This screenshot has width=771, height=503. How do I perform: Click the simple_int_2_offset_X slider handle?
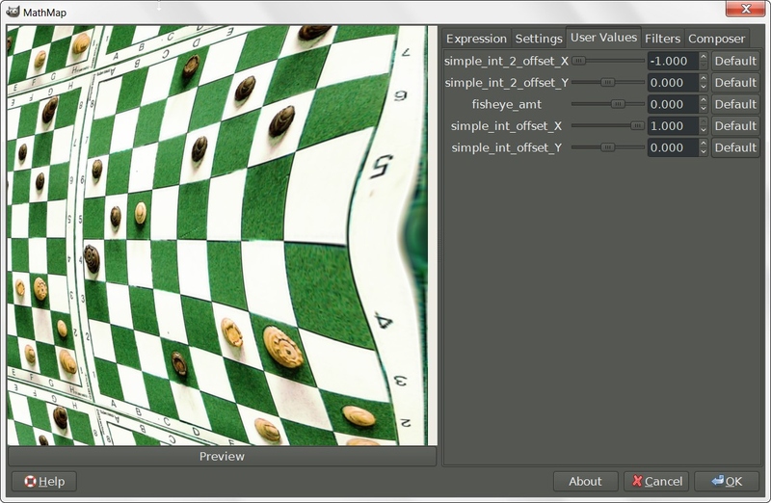(579, 61)
